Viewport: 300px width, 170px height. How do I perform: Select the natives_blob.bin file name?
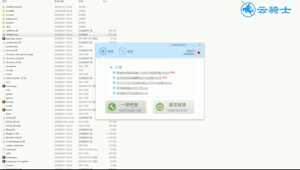click(15, 146)
